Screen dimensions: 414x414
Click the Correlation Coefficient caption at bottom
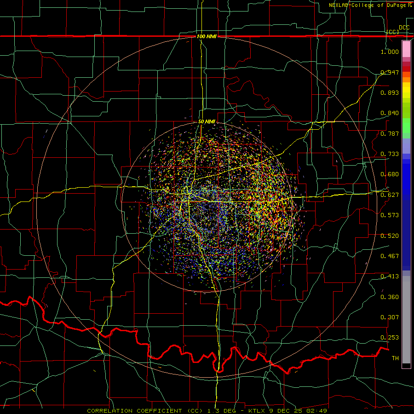click(207, 411)
